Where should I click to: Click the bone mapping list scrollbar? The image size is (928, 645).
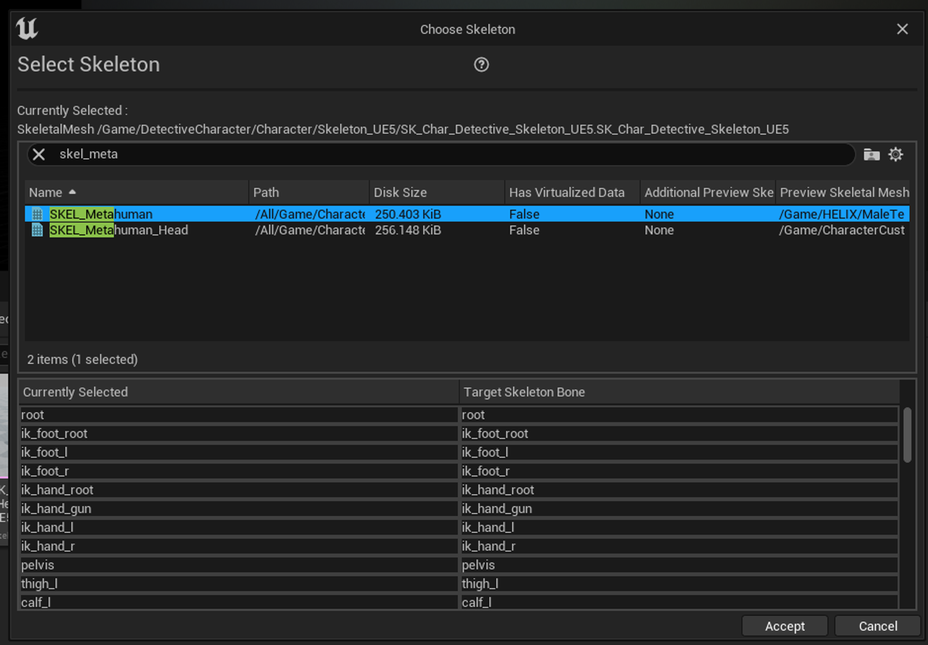click(x=907, y=435)
